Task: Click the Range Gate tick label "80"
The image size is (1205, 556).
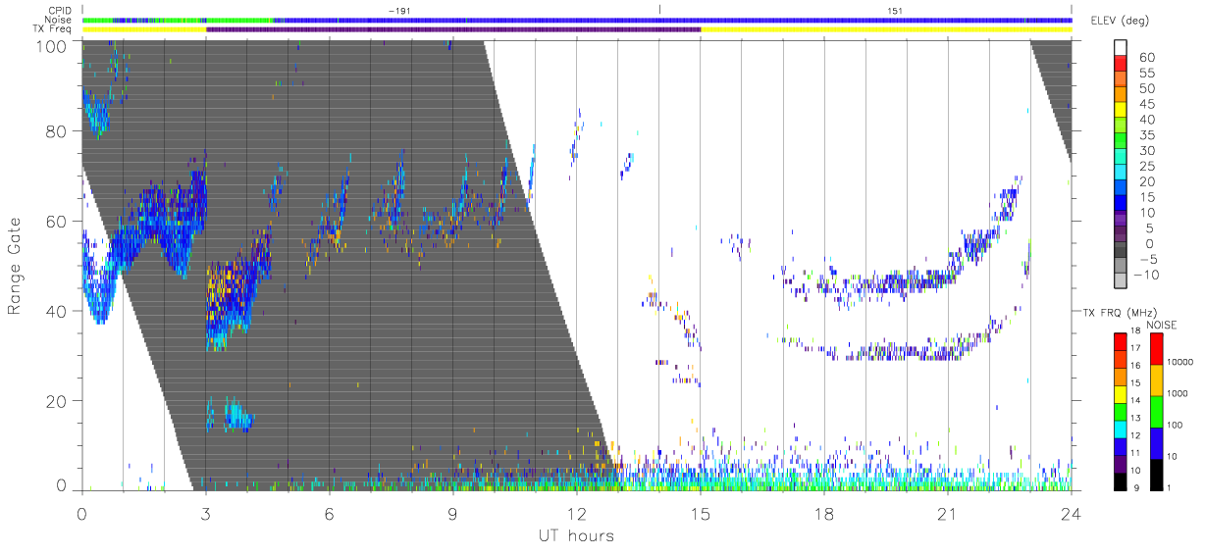Action: pos(56,130)
